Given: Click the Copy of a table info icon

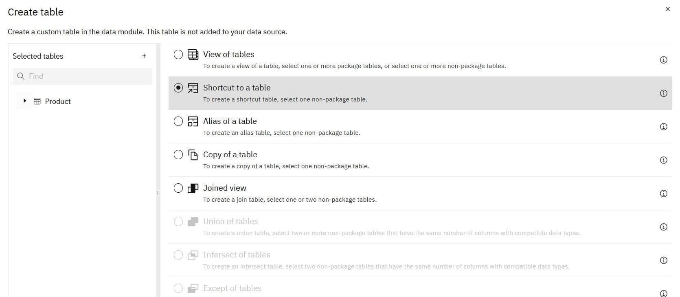Looking at the screenshot, I should pyautogui.click(x=663, y=160).
